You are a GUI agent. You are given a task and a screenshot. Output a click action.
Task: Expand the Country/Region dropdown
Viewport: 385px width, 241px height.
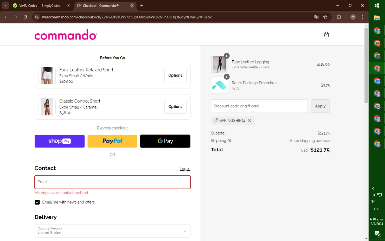tap(112, 231)
